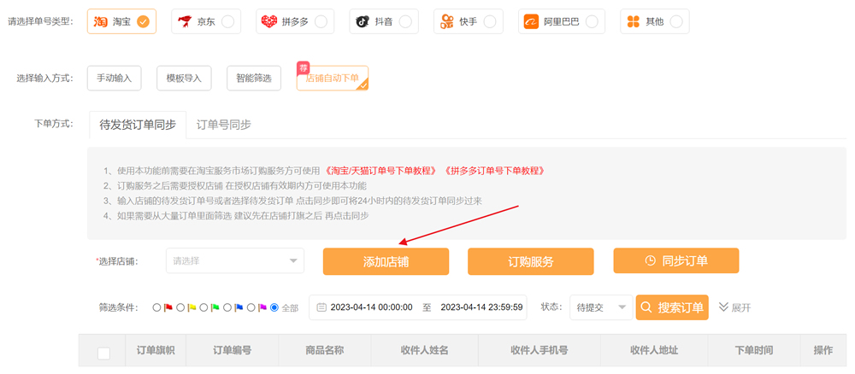Click the start date field 2023-04-14 00:00:00
The image size is (855, 374).
(x=371, y=307)
